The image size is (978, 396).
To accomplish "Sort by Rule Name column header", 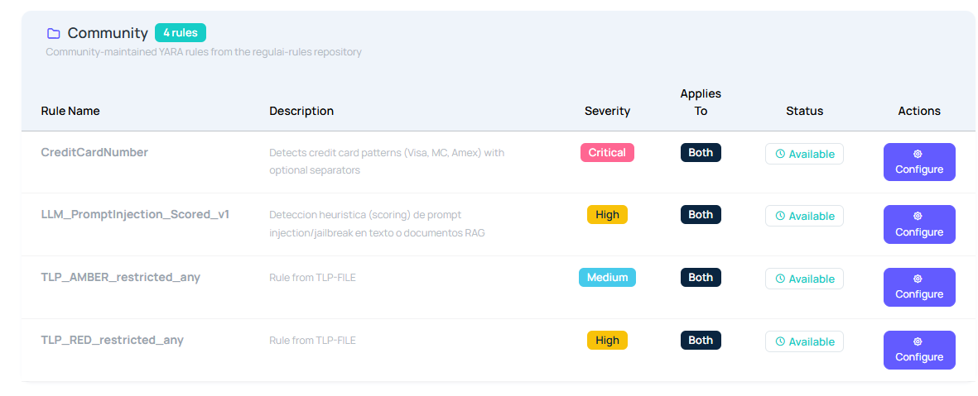I will point(70,111).
